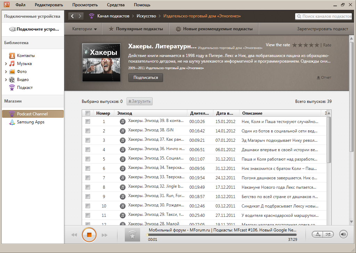
Task: Click the audio icon of episode 35
Action: pos(123,159)
